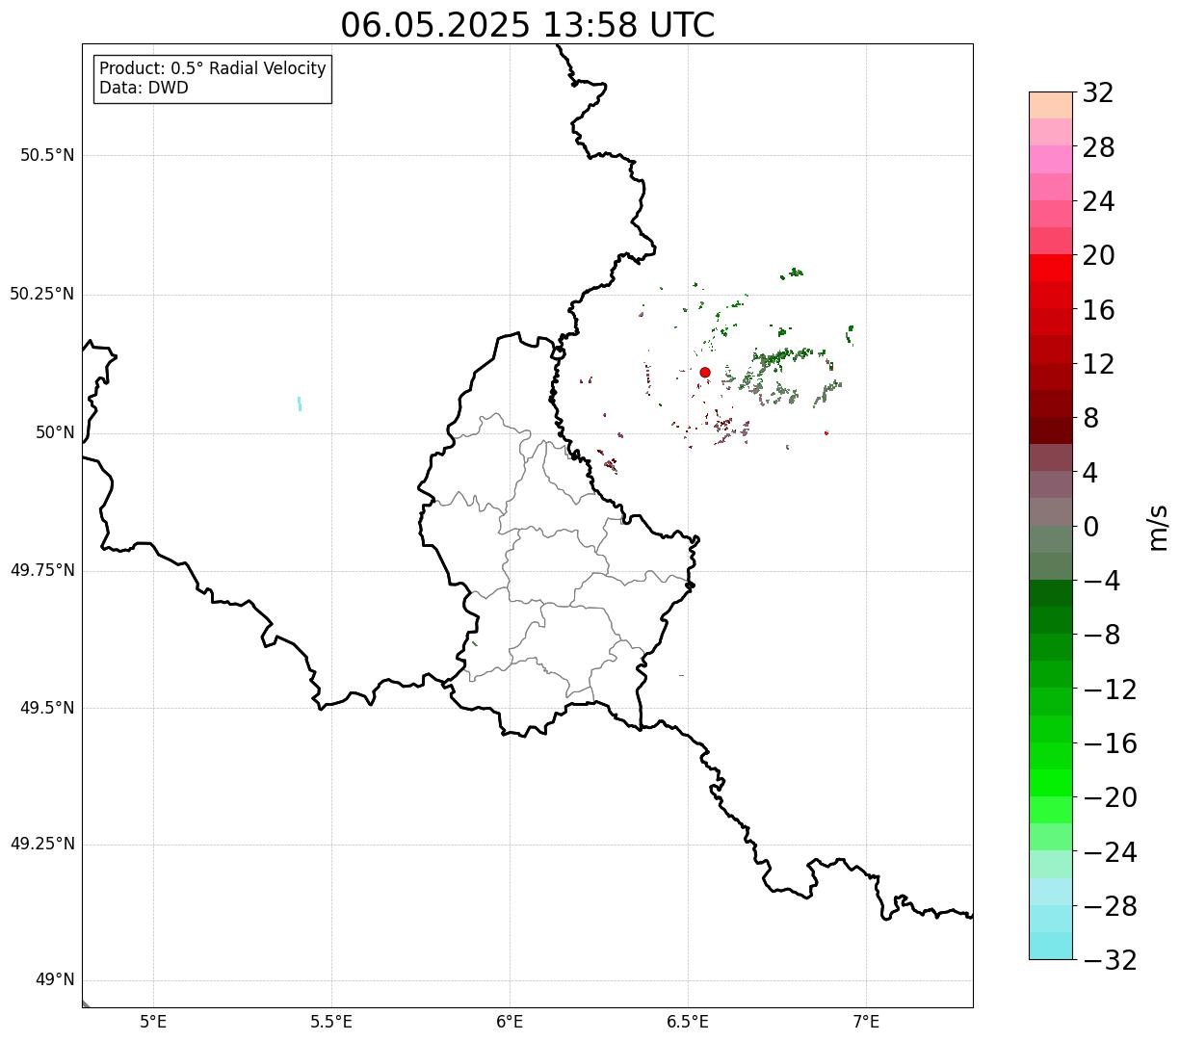1180x1041 pixels.
Task: Click the colorbar tick label '−12'
Action: pyautogui.click(x=1110, y=690)
